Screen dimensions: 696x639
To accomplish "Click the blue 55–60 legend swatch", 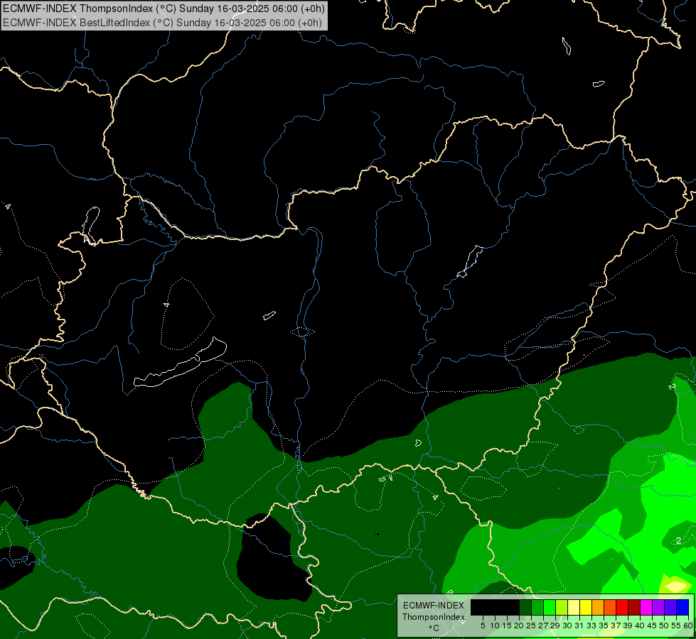I will point(682,607).
